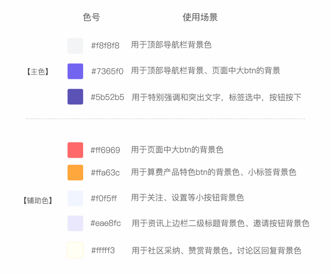Click the #ff6969 hex code label
The width and height of the screenshot is (331, 274).
click(105, 150)
